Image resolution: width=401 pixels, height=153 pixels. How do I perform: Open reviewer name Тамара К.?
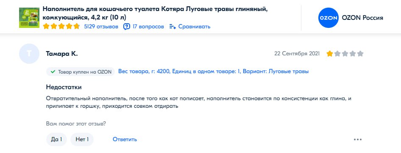coord(61,54)
